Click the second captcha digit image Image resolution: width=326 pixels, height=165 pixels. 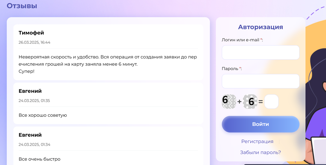tap(250, 102)
